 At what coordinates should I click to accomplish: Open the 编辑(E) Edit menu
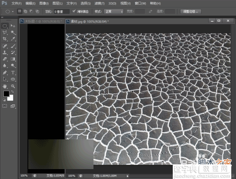(30, 3)
